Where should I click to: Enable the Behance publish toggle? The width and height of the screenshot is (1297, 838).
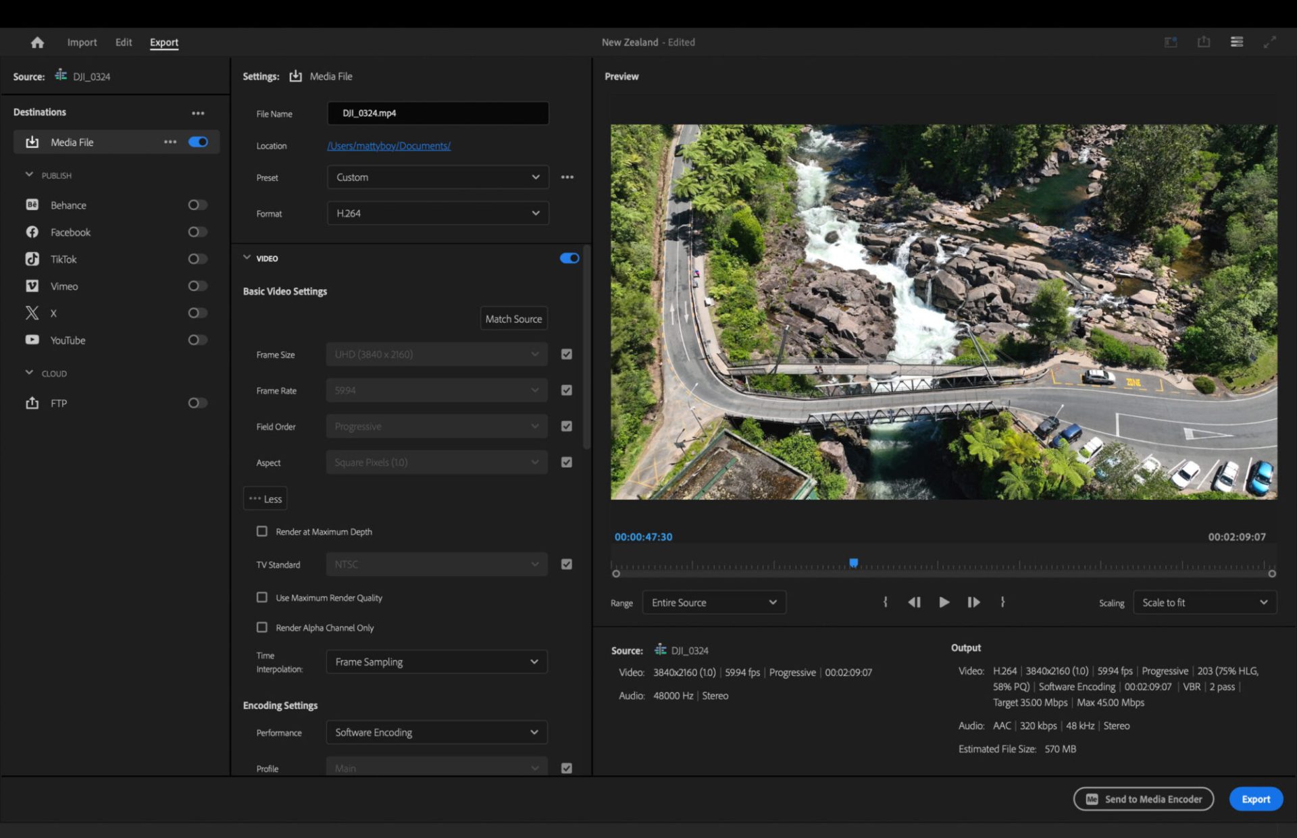click(197, 205)
